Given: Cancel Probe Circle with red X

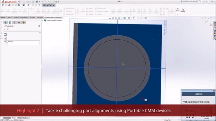Looking at the screenshot, I should click(x=8, y=29).
